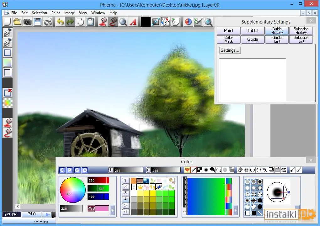Click the camera capture icon
Screen dimensions: 320x226
pos(27,22)
